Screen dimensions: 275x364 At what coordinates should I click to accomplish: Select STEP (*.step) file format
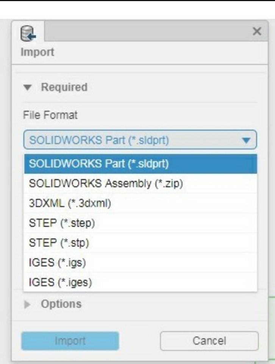click(62, 223)
